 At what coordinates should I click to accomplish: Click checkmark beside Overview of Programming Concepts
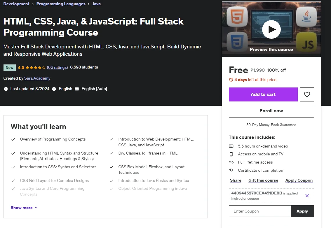point(13,139)
